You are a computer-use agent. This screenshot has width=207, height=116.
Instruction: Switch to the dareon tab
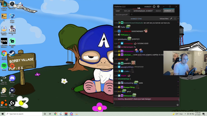coord(158,11)
